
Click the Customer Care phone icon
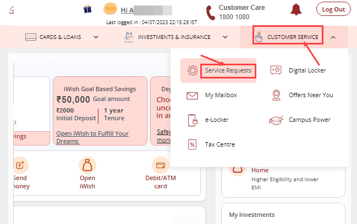tap(210, 13)
